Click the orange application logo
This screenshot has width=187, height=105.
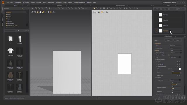coord(3,3)
